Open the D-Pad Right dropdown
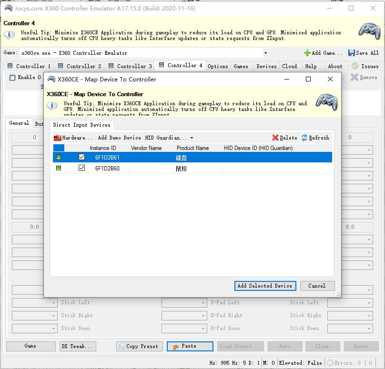 pyautogui.click(x=203, y=316)
